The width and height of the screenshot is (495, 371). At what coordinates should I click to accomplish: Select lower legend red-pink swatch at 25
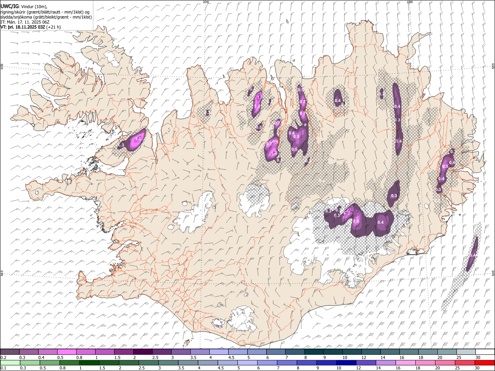coord(465,362)
